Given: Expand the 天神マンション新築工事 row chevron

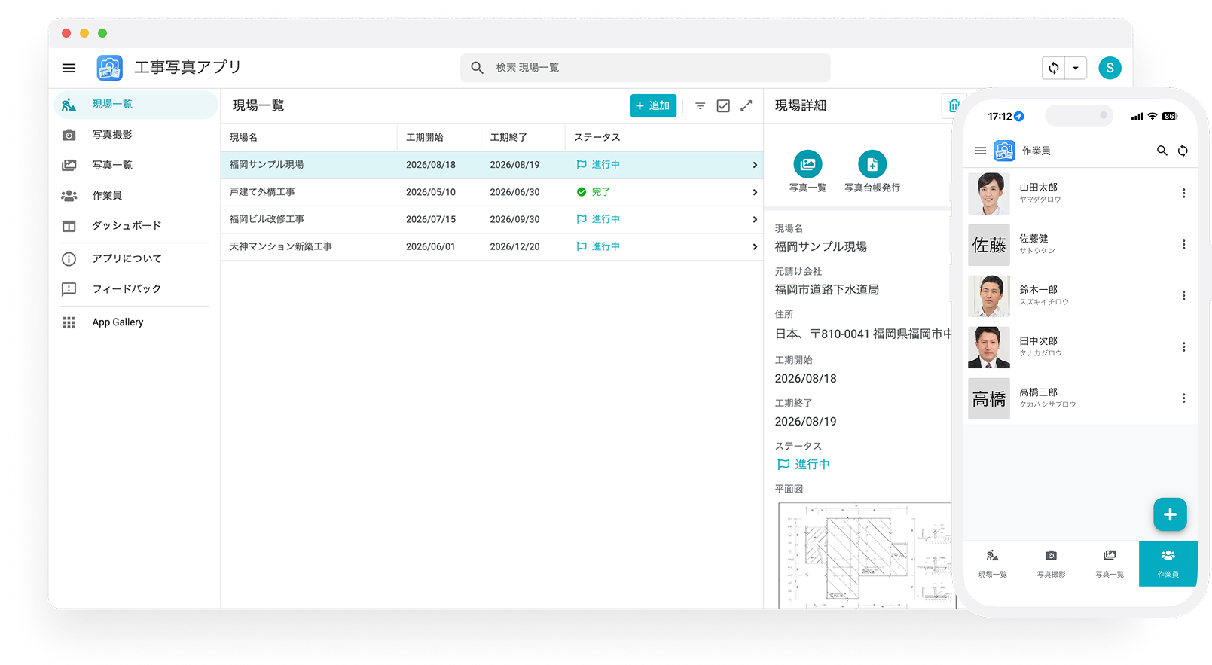Looking at the screenshot, I should click(x=755, y=246).
